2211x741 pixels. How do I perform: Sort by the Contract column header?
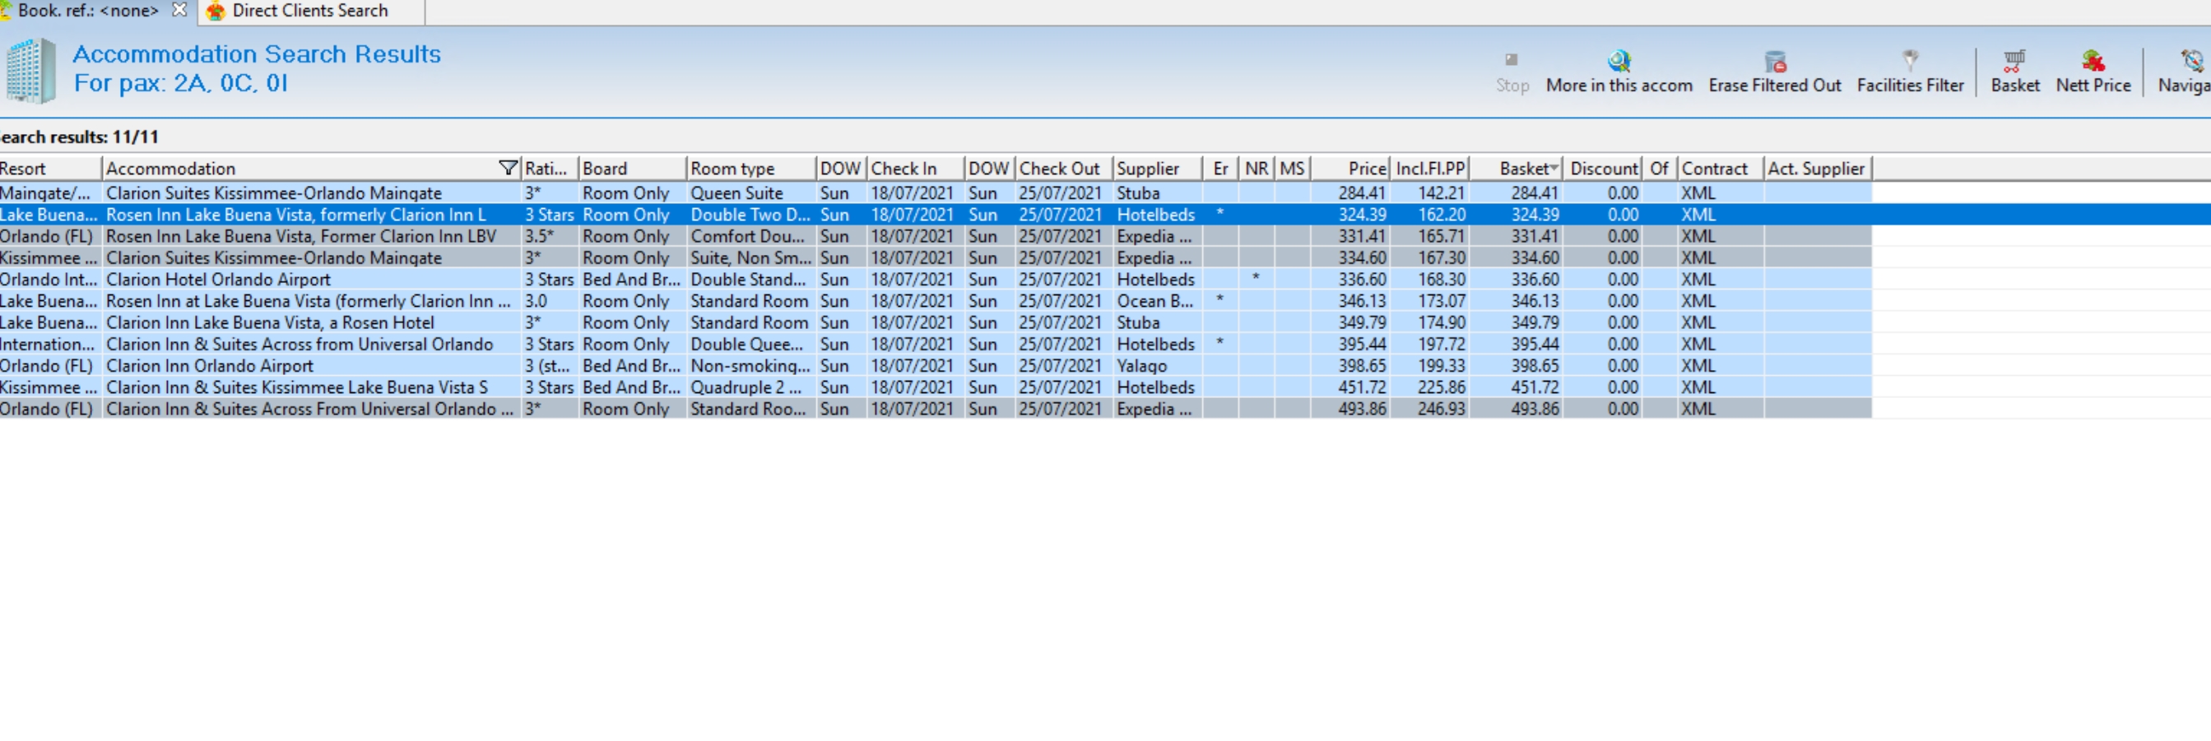(1720, 169)
